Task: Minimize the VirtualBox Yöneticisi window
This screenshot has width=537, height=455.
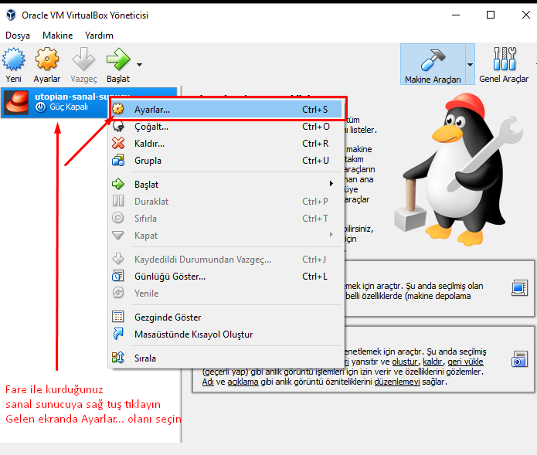Action: click(x=456, y=15)
